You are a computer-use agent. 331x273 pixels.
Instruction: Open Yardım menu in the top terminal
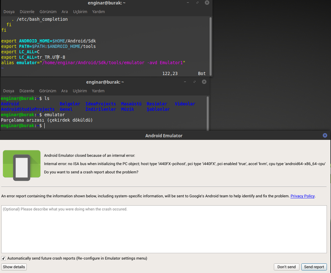[x=98, y=12]
